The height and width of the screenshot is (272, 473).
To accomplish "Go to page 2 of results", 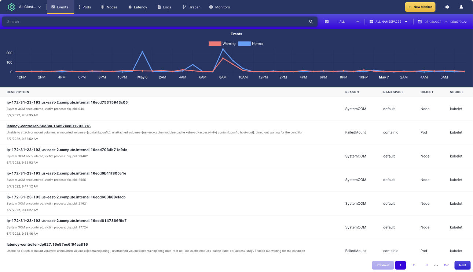I will pos(414,265).
